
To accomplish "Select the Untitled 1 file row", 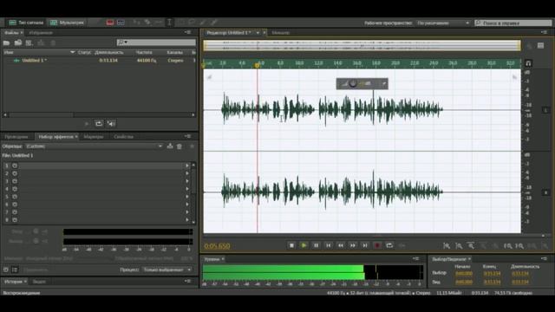I will (99, 61).
